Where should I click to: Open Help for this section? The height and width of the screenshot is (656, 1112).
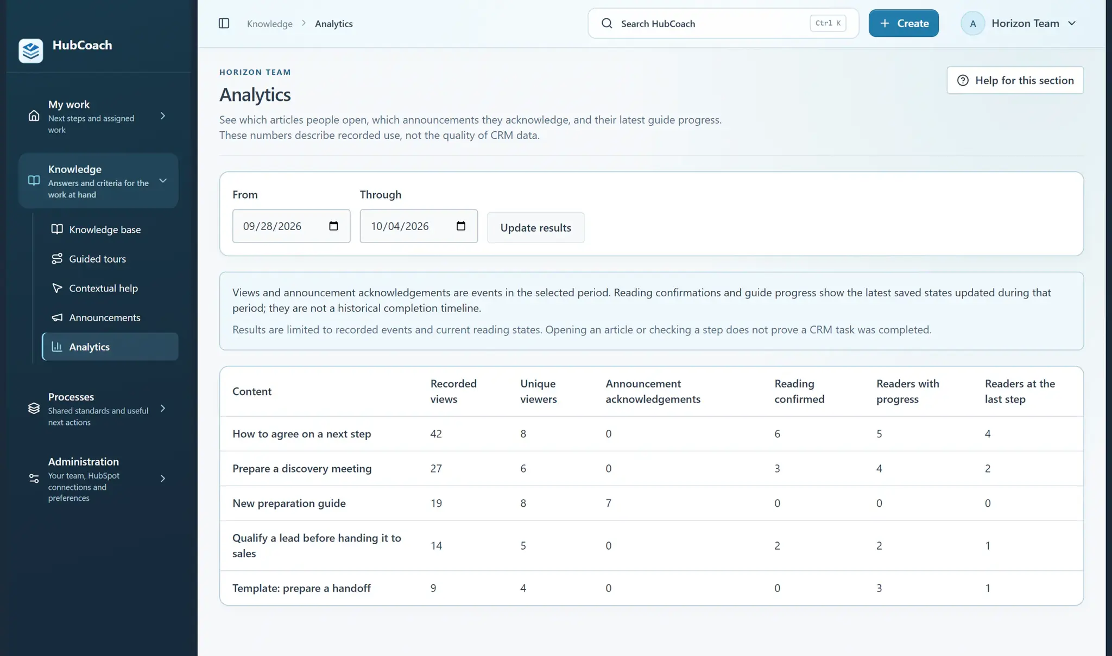[1015, 80]
